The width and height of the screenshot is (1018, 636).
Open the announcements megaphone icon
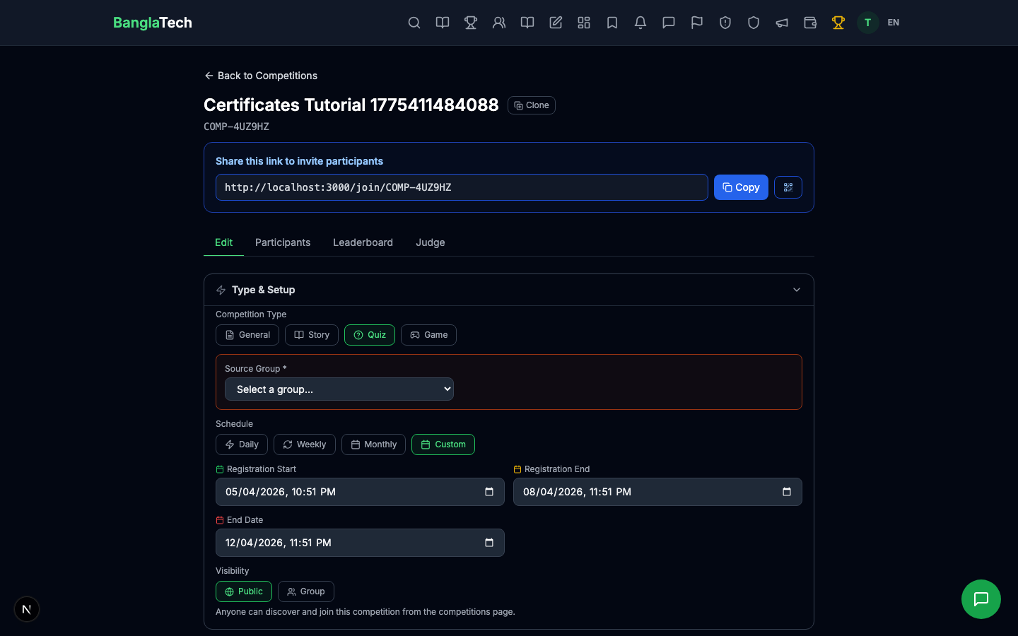click(x=782, y=23)
